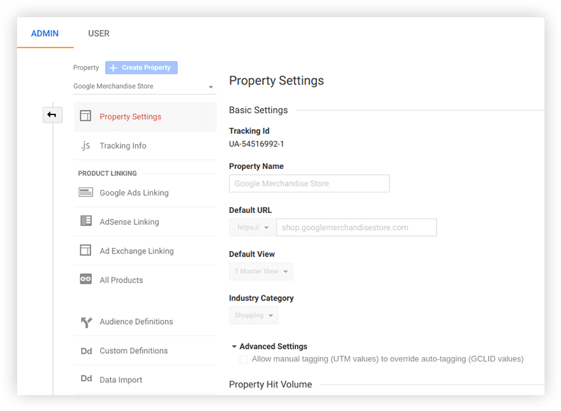Click the Audience Definitions fork icon

(86, 322)
